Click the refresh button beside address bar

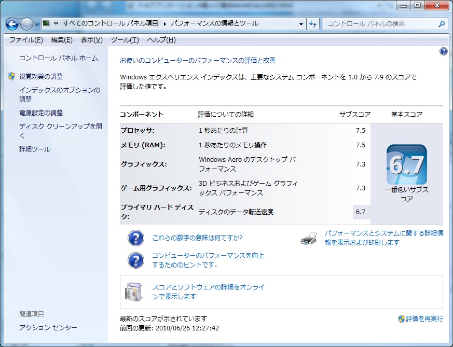[x=312, y=24]
